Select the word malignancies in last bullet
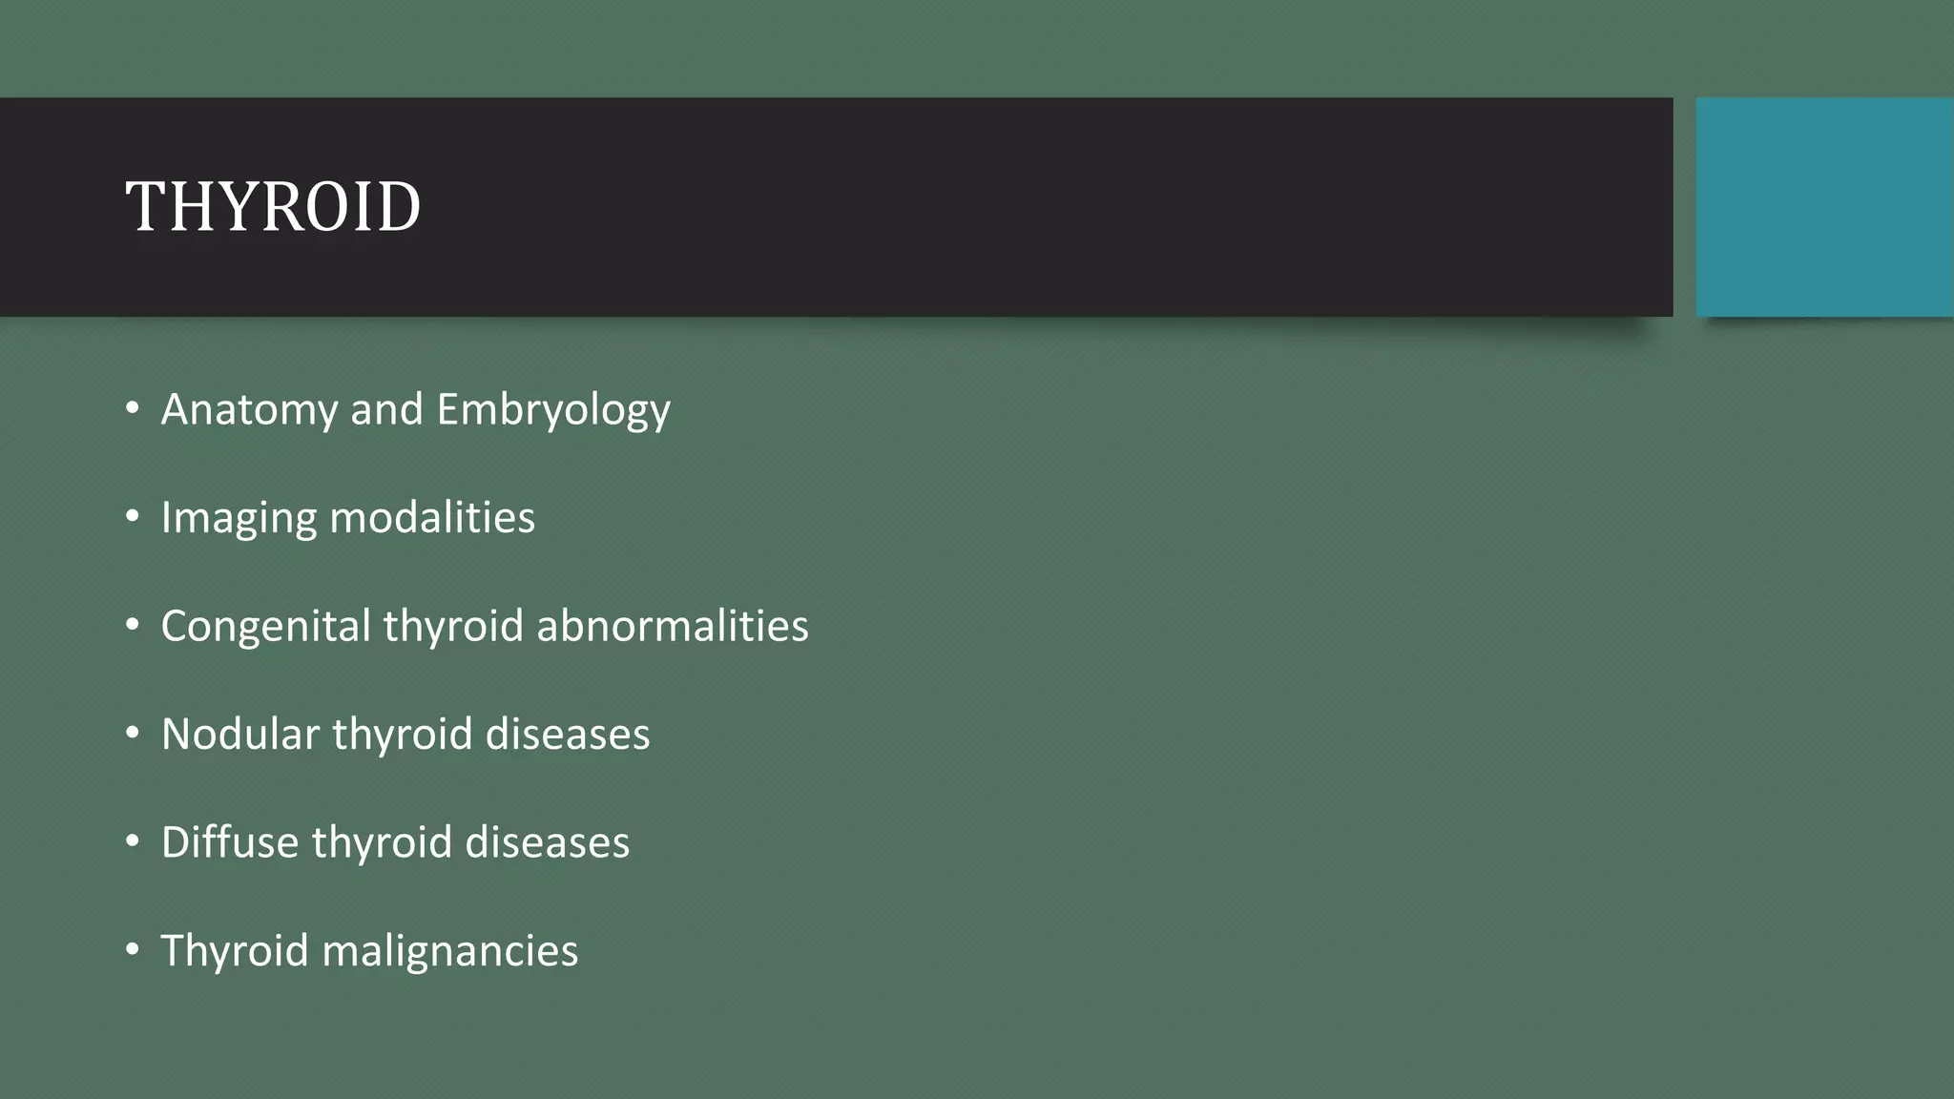This screenshot has height=1099, width=1954. [x=450, y=952]
